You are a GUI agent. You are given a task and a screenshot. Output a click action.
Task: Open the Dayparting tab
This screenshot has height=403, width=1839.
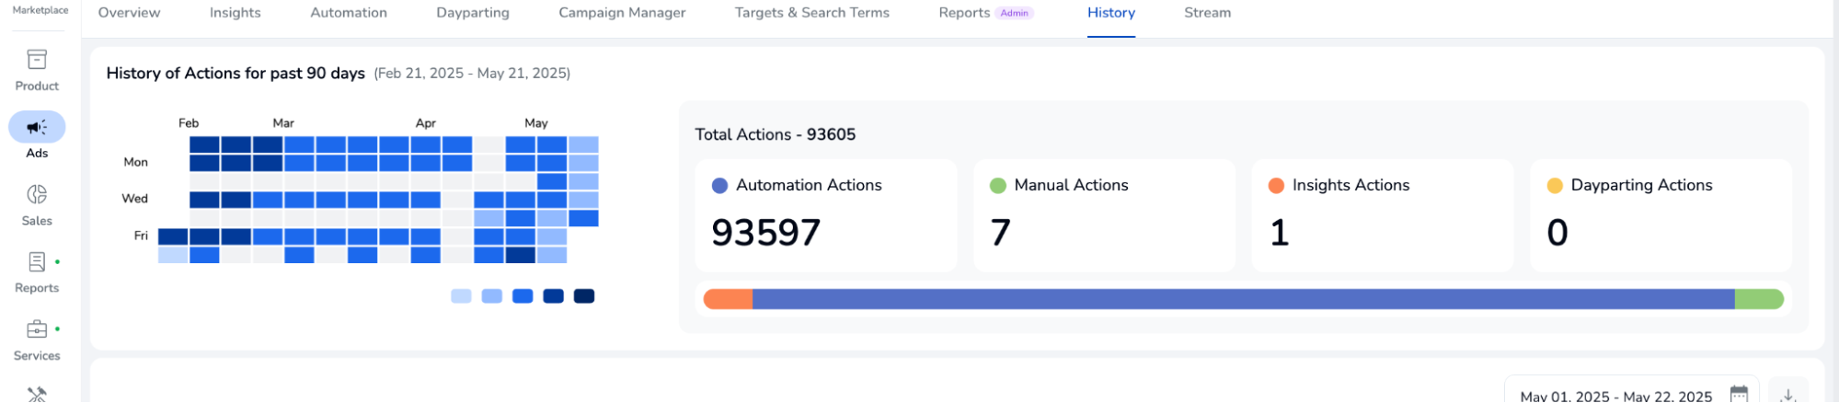click(x=473, y=13)
